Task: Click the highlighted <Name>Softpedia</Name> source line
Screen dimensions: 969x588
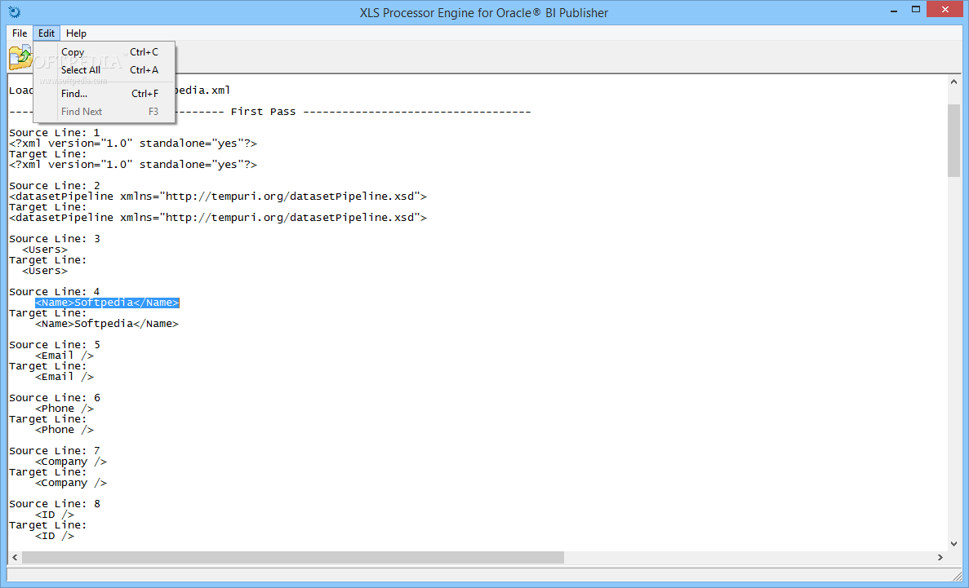Action: [x=107, y=303]
